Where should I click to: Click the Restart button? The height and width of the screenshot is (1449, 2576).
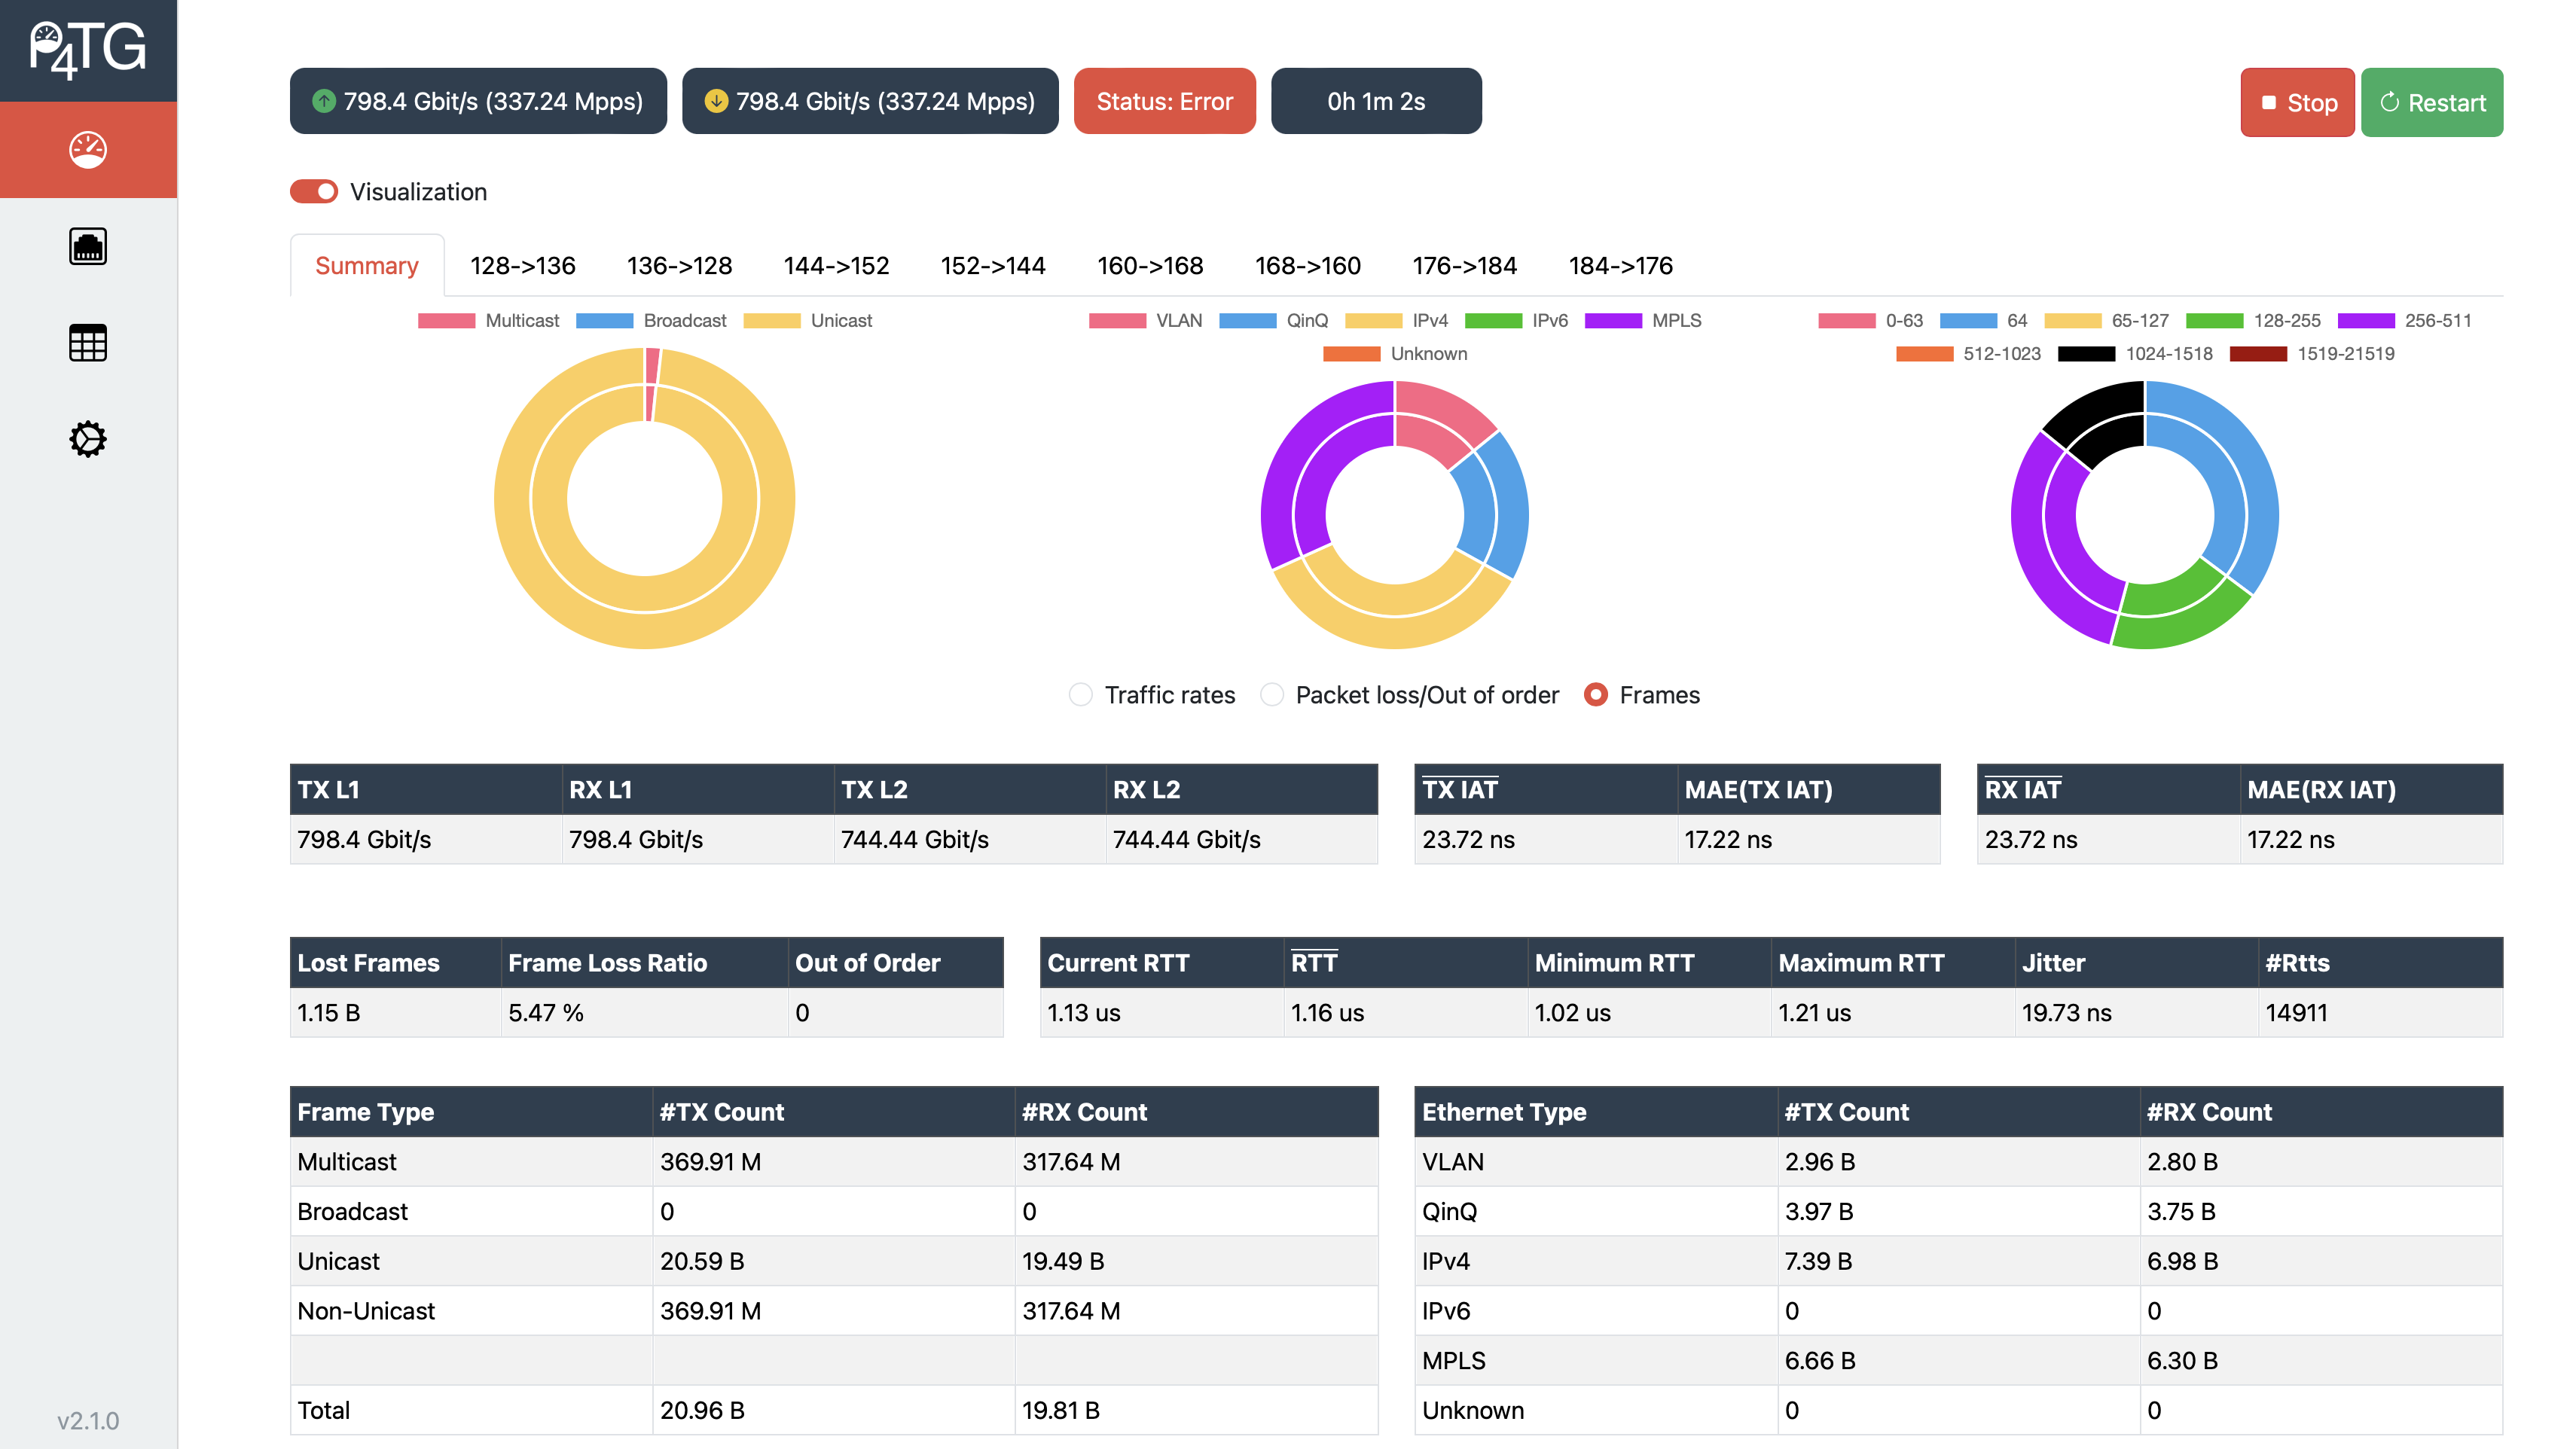click(x=2432, y=102)
